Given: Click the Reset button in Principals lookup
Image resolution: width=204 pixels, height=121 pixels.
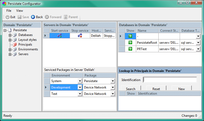Looking at the screenshot, I should tap(156, 89).
